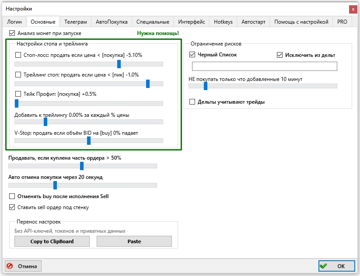Click the Продавать если куплена часть slider
The width and height of the screenshot is (360, 276).
coord(82,166)
